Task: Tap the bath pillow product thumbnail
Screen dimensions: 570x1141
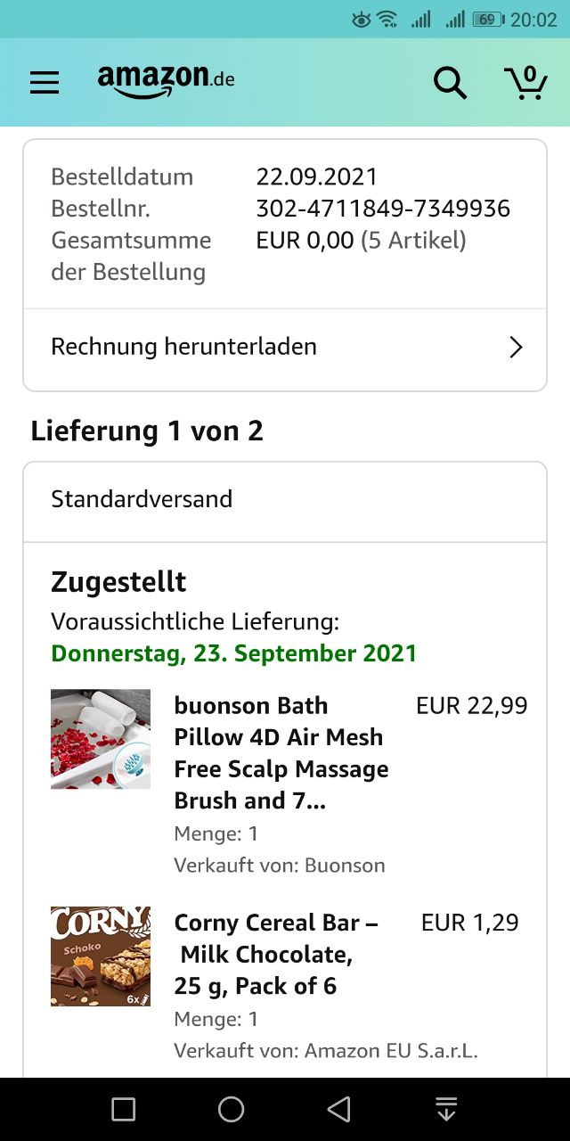Action: click(x=101, y=739)
